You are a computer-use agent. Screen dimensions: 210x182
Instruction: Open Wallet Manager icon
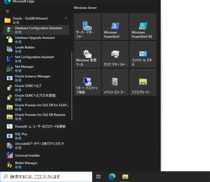pos(10,165)
